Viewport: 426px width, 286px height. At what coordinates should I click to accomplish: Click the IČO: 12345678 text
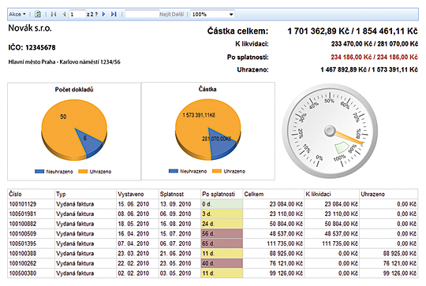32,47
